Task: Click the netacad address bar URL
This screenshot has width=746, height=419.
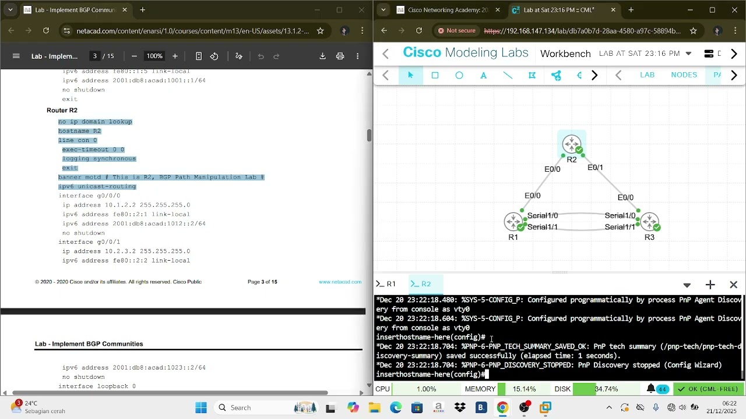Action: pyautogui.click(x=192, y=31)
